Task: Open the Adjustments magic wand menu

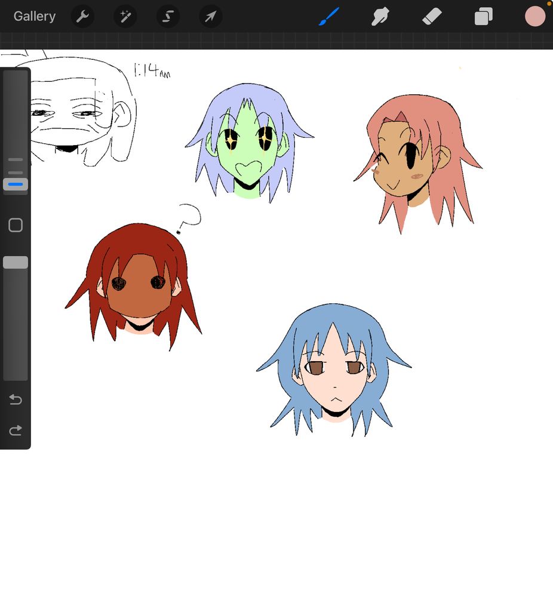Action: [x=125, y=16]
